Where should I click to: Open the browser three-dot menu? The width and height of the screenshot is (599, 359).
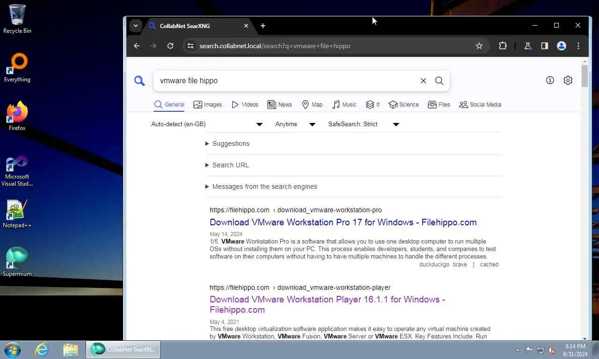[x=578, y=46]
